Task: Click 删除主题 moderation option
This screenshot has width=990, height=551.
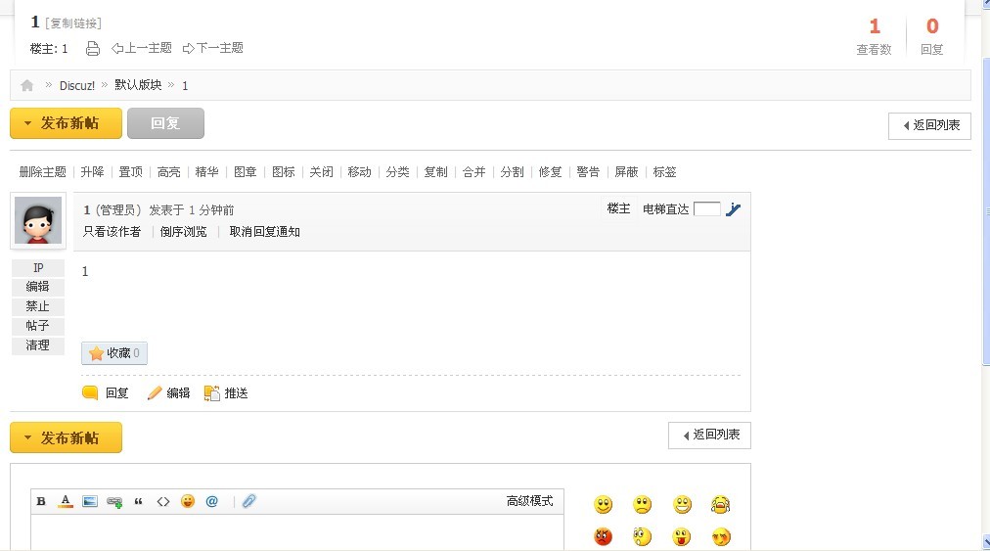Action: [42, 172]
